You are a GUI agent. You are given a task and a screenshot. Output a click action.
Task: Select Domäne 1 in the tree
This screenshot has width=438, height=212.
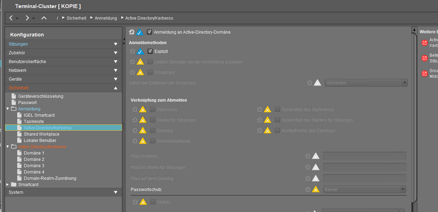[x=34, y=153]
